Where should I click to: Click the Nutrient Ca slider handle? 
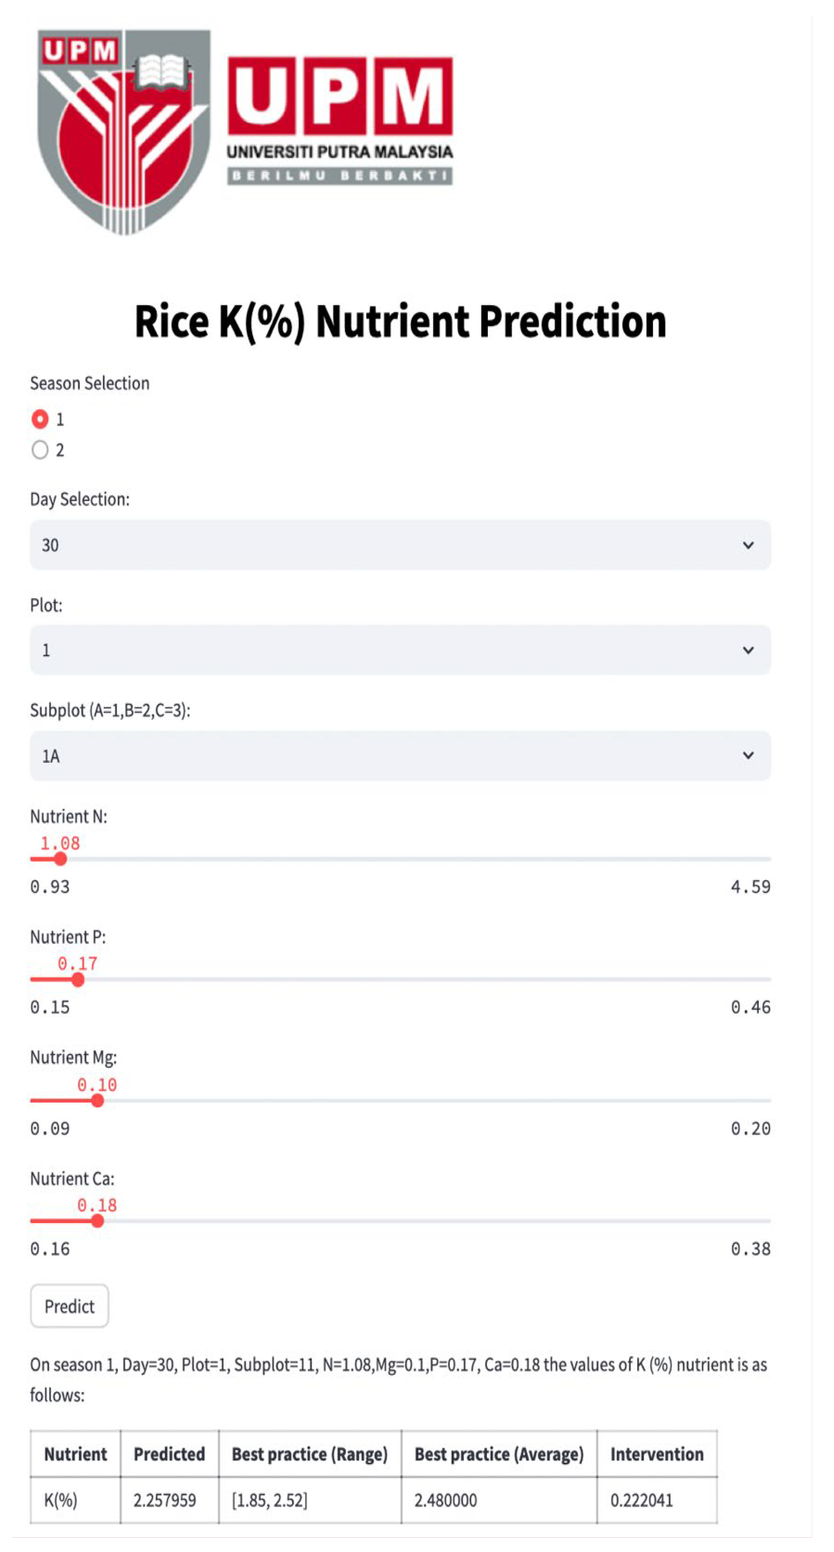[97, 1221]
